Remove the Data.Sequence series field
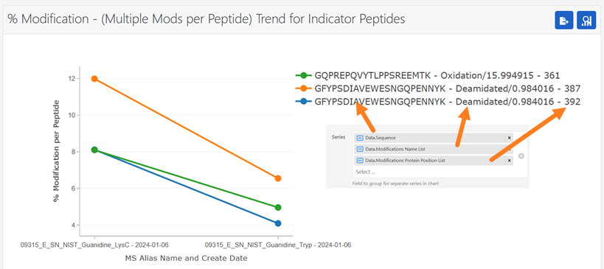This screenshot has height=269, width=604. [509, 137]
